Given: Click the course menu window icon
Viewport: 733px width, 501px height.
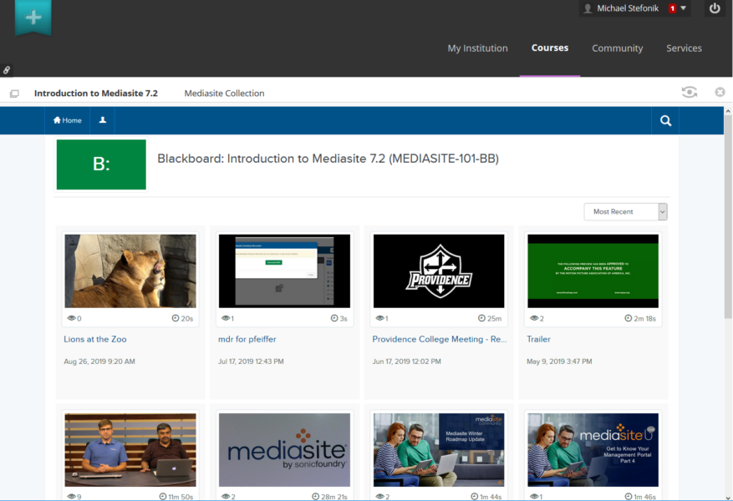Looking at the screenshot, I should [14, 94].
